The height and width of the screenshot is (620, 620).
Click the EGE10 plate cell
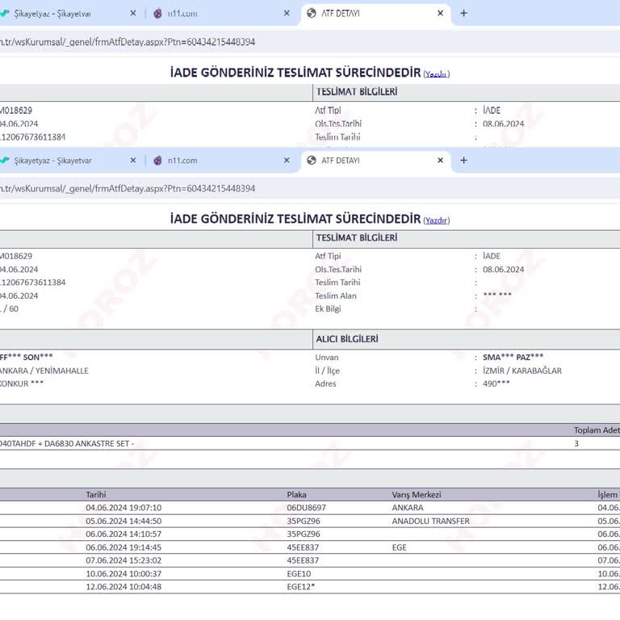point(299,573)
